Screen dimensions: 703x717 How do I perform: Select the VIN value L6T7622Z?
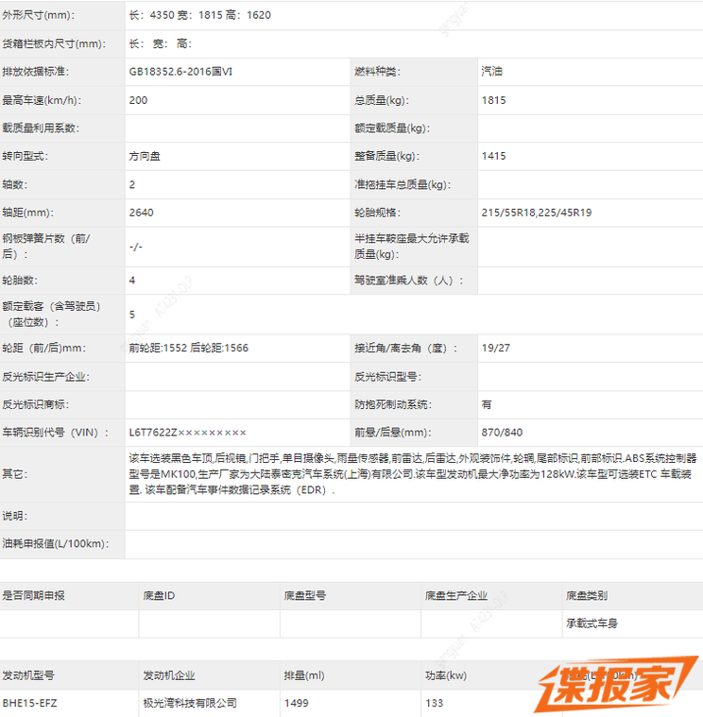[187, 433]
